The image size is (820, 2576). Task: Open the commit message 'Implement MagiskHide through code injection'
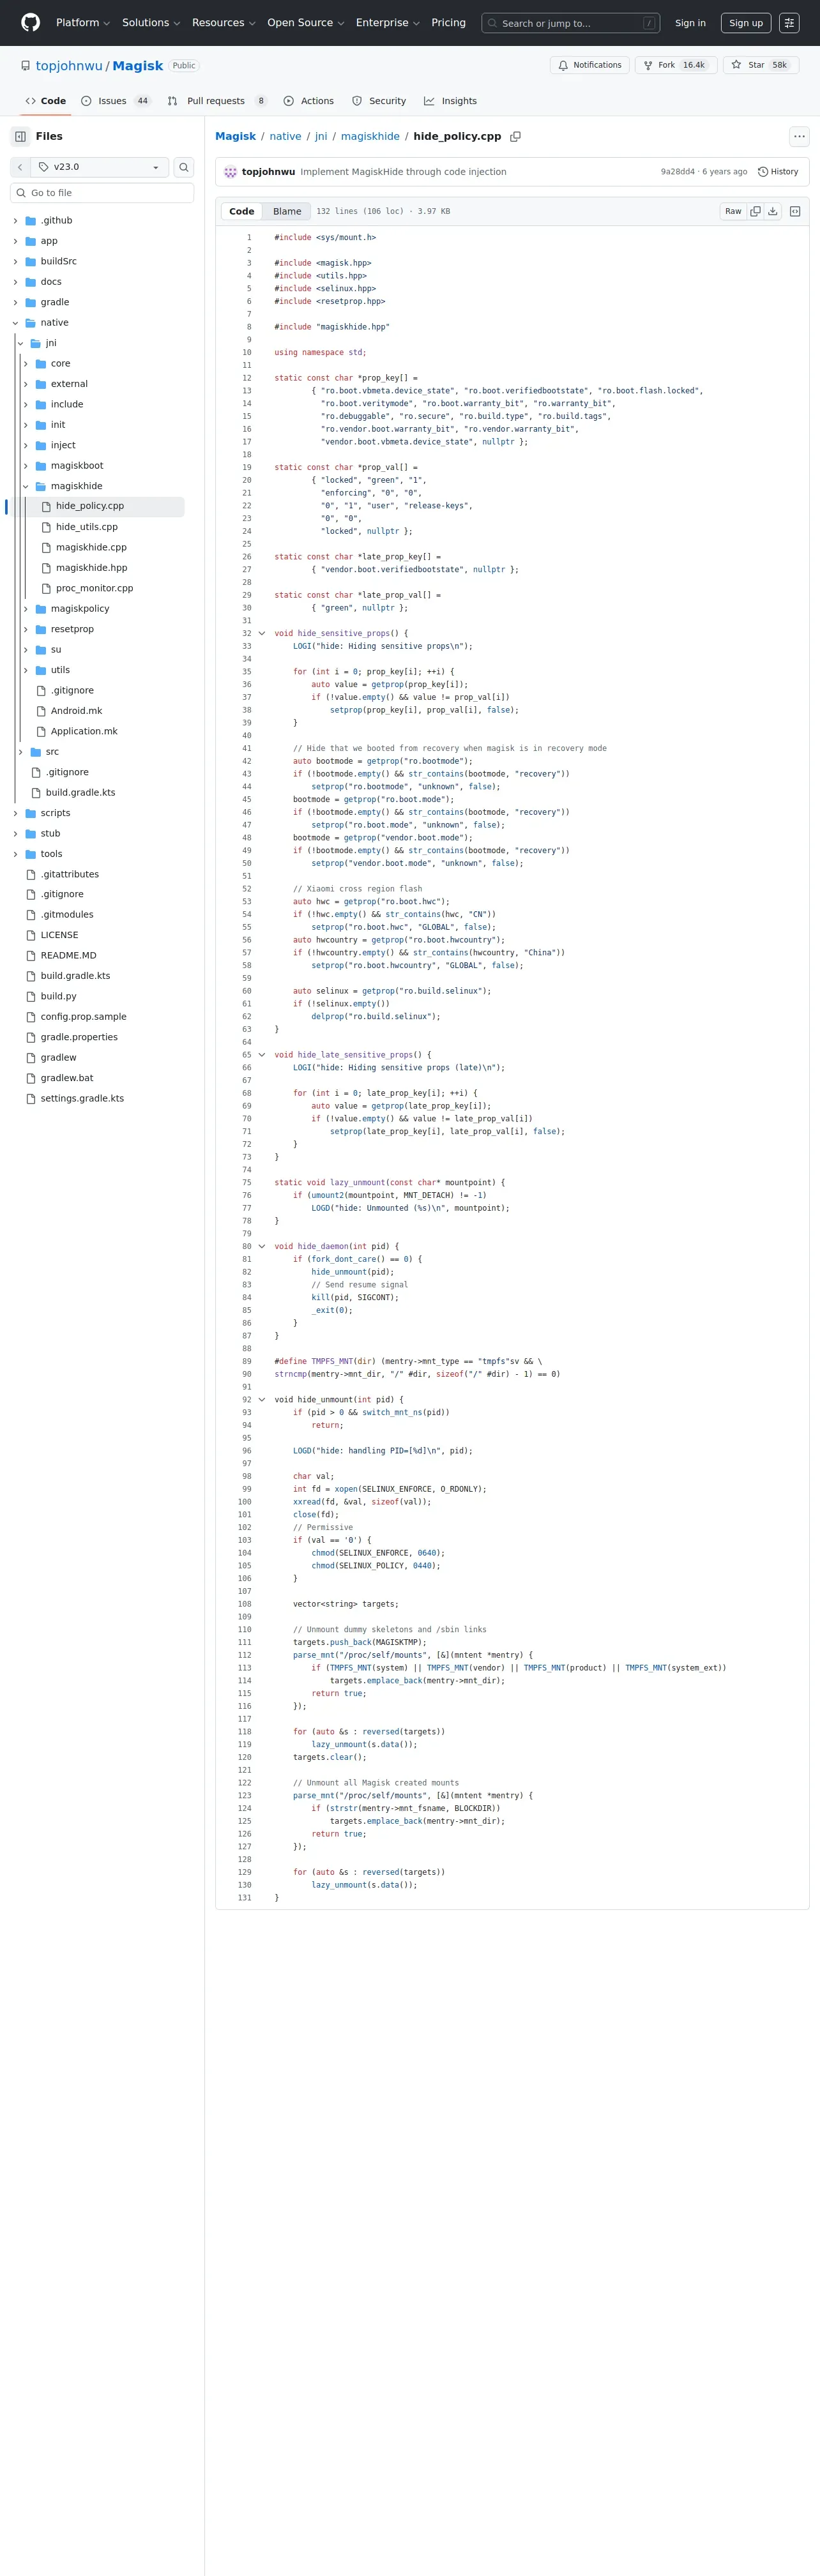403,172
